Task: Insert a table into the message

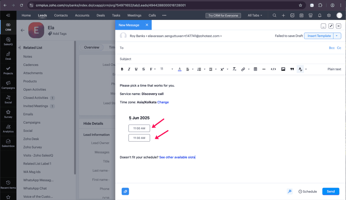Action: pos(255,69)
